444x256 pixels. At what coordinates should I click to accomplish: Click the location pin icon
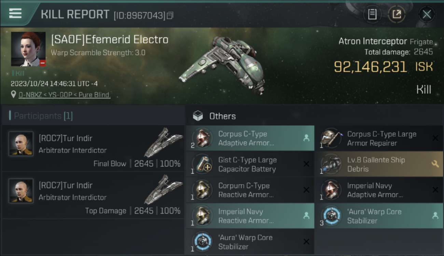click(x=13, y=95)
